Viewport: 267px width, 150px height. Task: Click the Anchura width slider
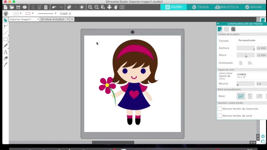246,48
